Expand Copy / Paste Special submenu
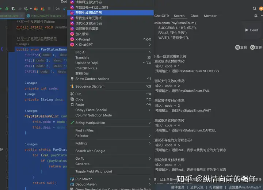Screen dimensions: 263x190 click(150, 110)
